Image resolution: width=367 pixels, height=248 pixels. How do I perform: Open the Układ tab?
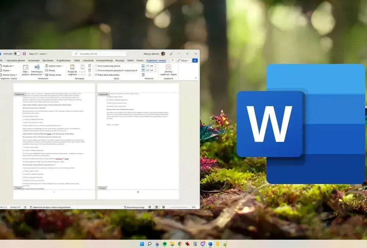[x=77, y=61]
